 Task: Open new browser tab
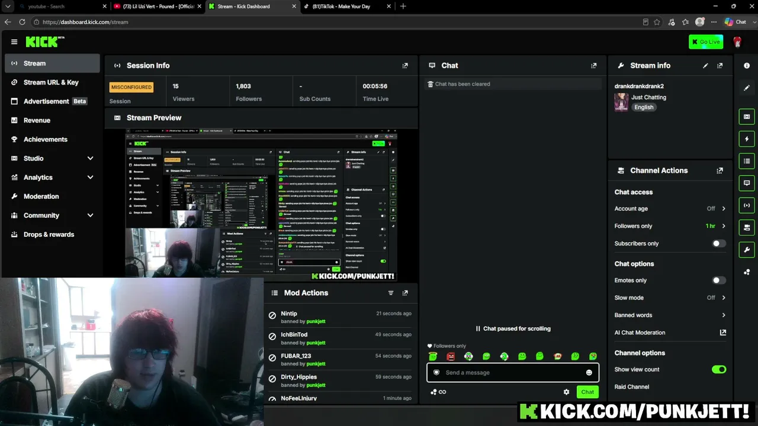(x=403, y=7)
